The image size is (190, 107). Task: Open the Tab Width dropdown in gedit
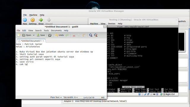click(x=71, y=97)
